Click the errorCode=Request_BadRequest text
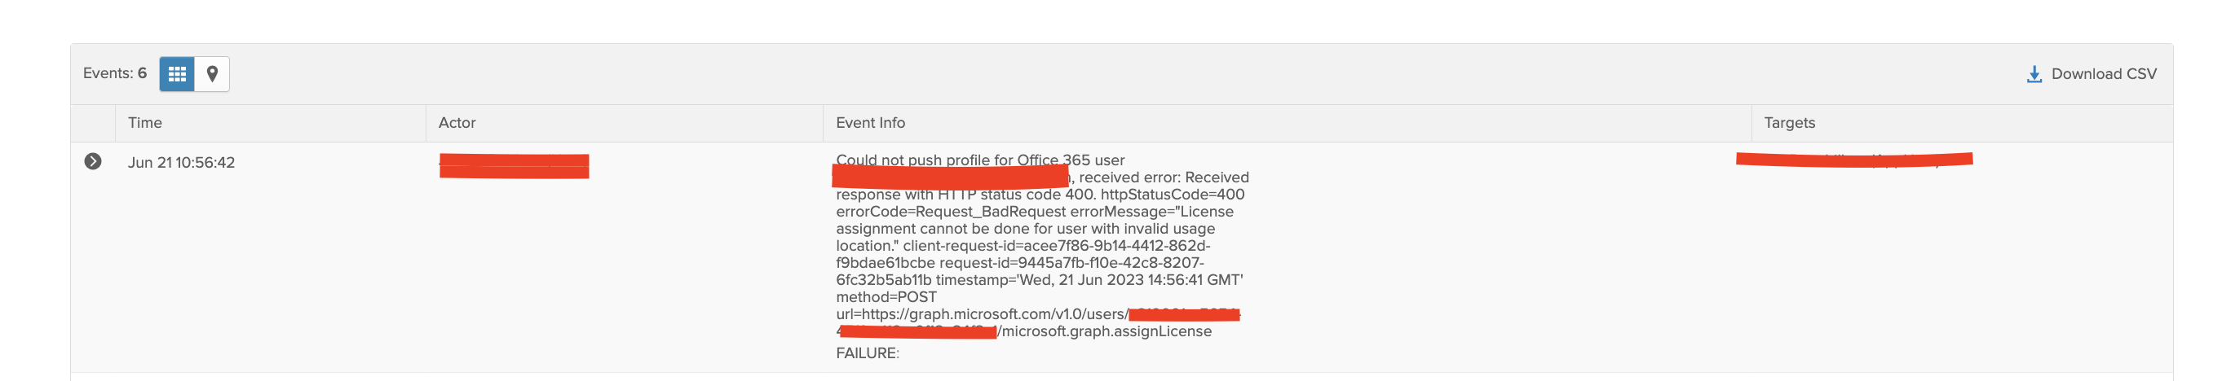This screenshot has width=2213, height=381. tap(948, 211)
